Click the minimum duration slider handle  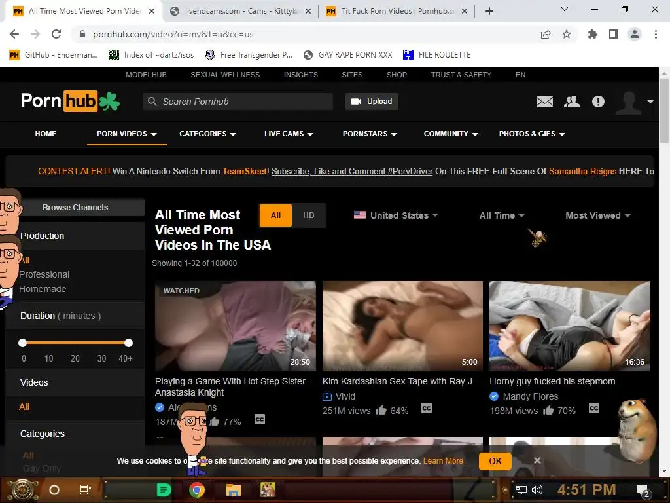coord(23,343)
